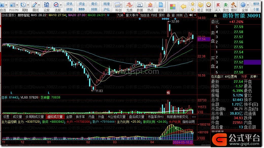Select the 虚拟成交量 indicator tab
This screenshot has height=148, width=264.
click(x=55, y=117)
